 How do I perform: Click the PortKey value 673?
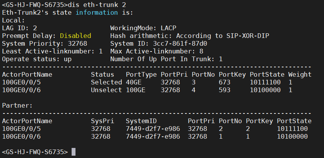pyautogui.click(x=225, y=82)
